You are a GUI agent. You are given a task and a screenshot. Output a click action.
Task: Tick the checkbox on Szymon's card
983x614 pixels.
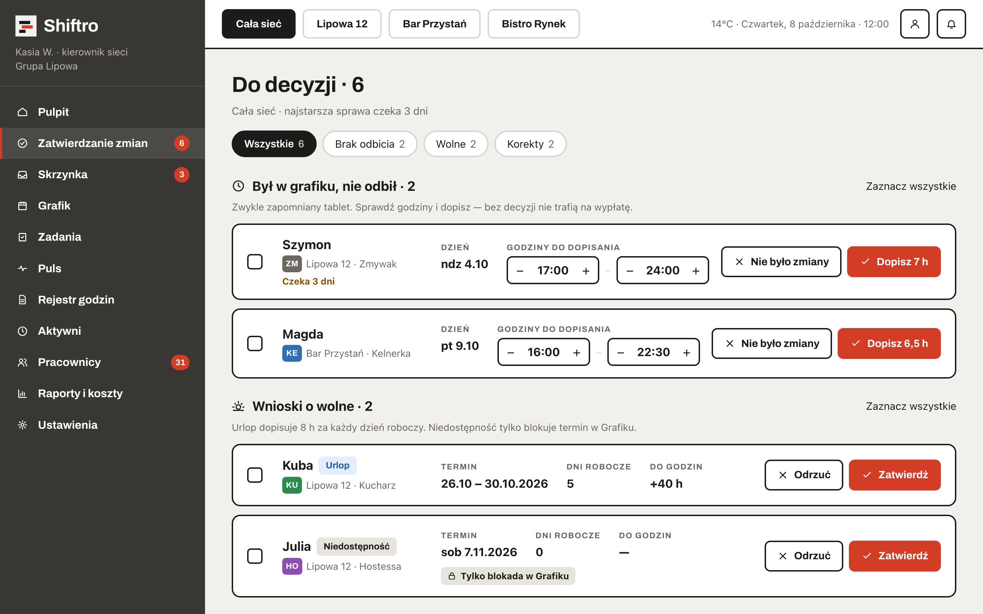pyautogui.click(x=255, y=261)
